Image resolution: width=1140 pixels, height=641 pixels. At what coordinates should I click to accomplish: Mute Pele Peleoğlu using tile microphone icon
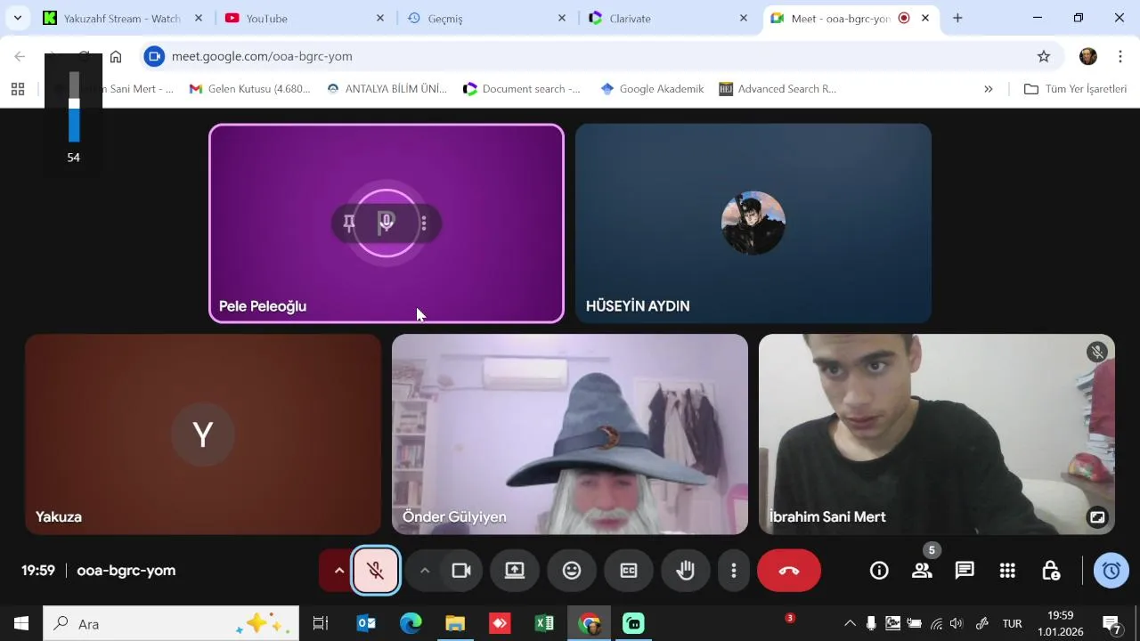coord(387,223)
